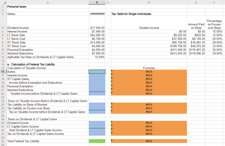Click 'Tax Liability on Excess over Base' label
Image resolution: width=225 pixels, height=146 pixels.
pos(29,108)
